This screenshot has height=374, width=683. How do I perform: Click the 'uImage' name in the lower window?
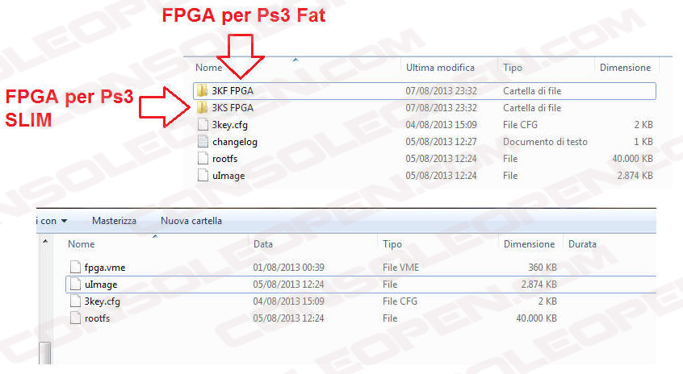point(101,285)
